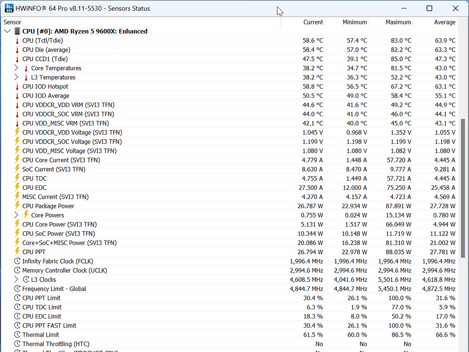Screen dimensions: 469x352
Task: Select the CPU EDC Limit row
Action: pos(229,316)
